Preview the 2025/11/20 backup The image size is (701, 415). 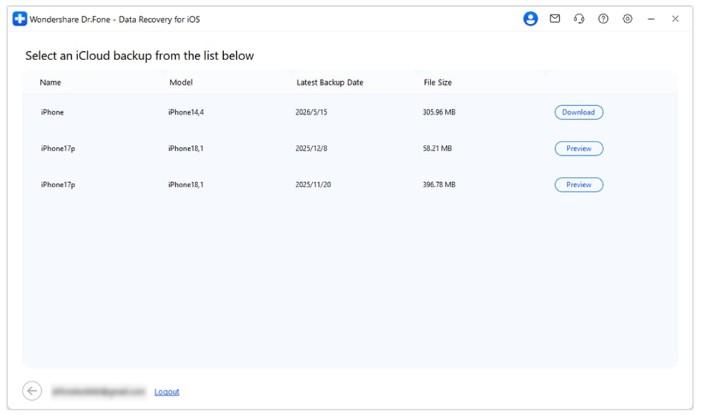coord(579,185)
